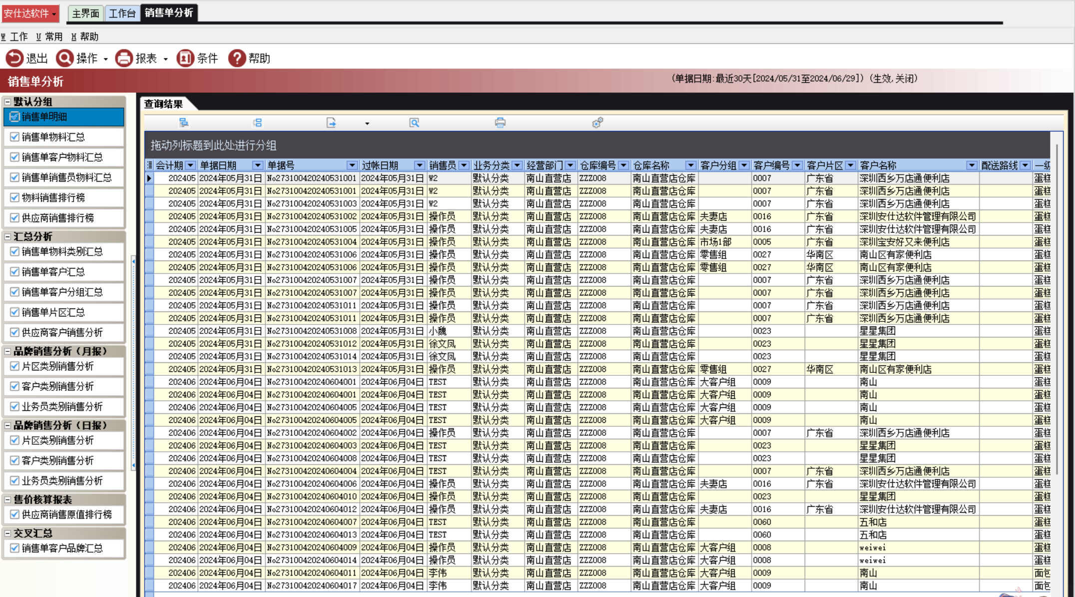Click the export document icon
This screenshot has height=597, width=1075.
tap(331, 123)
